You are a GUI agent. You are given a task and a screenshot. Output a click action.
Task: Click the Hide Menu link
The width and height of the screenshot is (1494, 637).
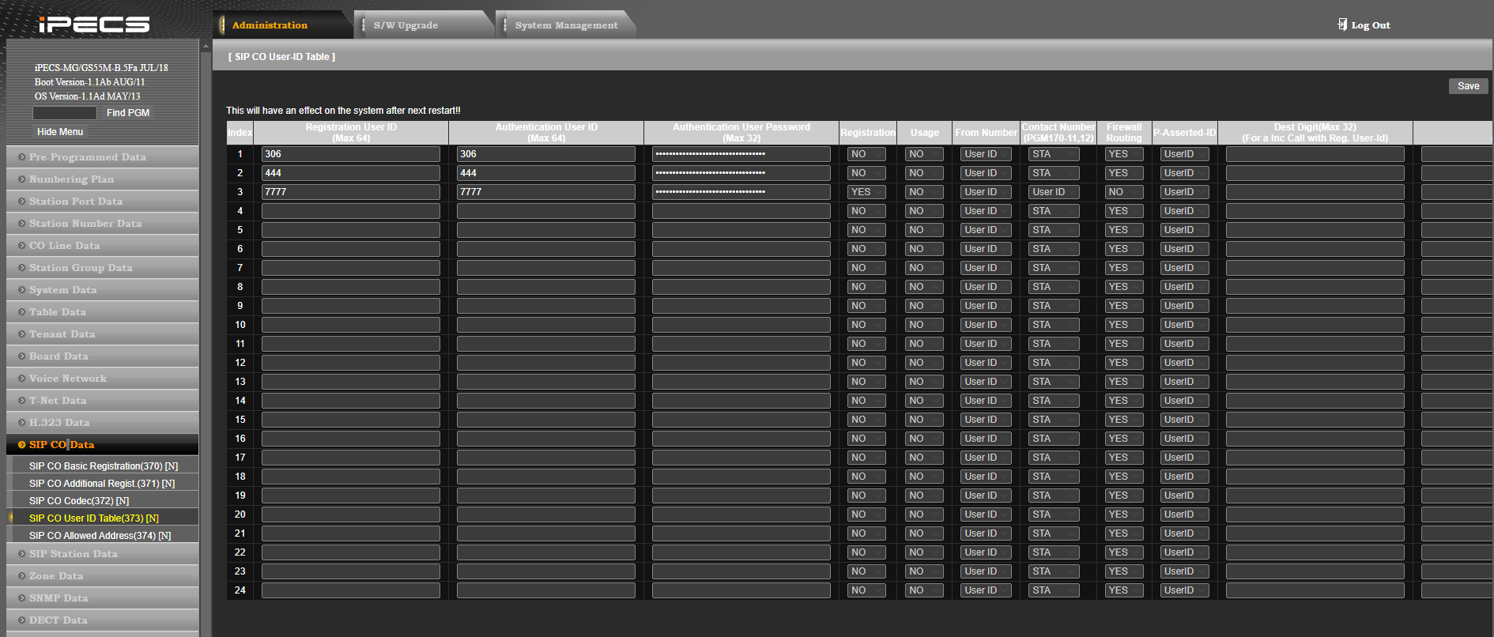tap(60, 132)
